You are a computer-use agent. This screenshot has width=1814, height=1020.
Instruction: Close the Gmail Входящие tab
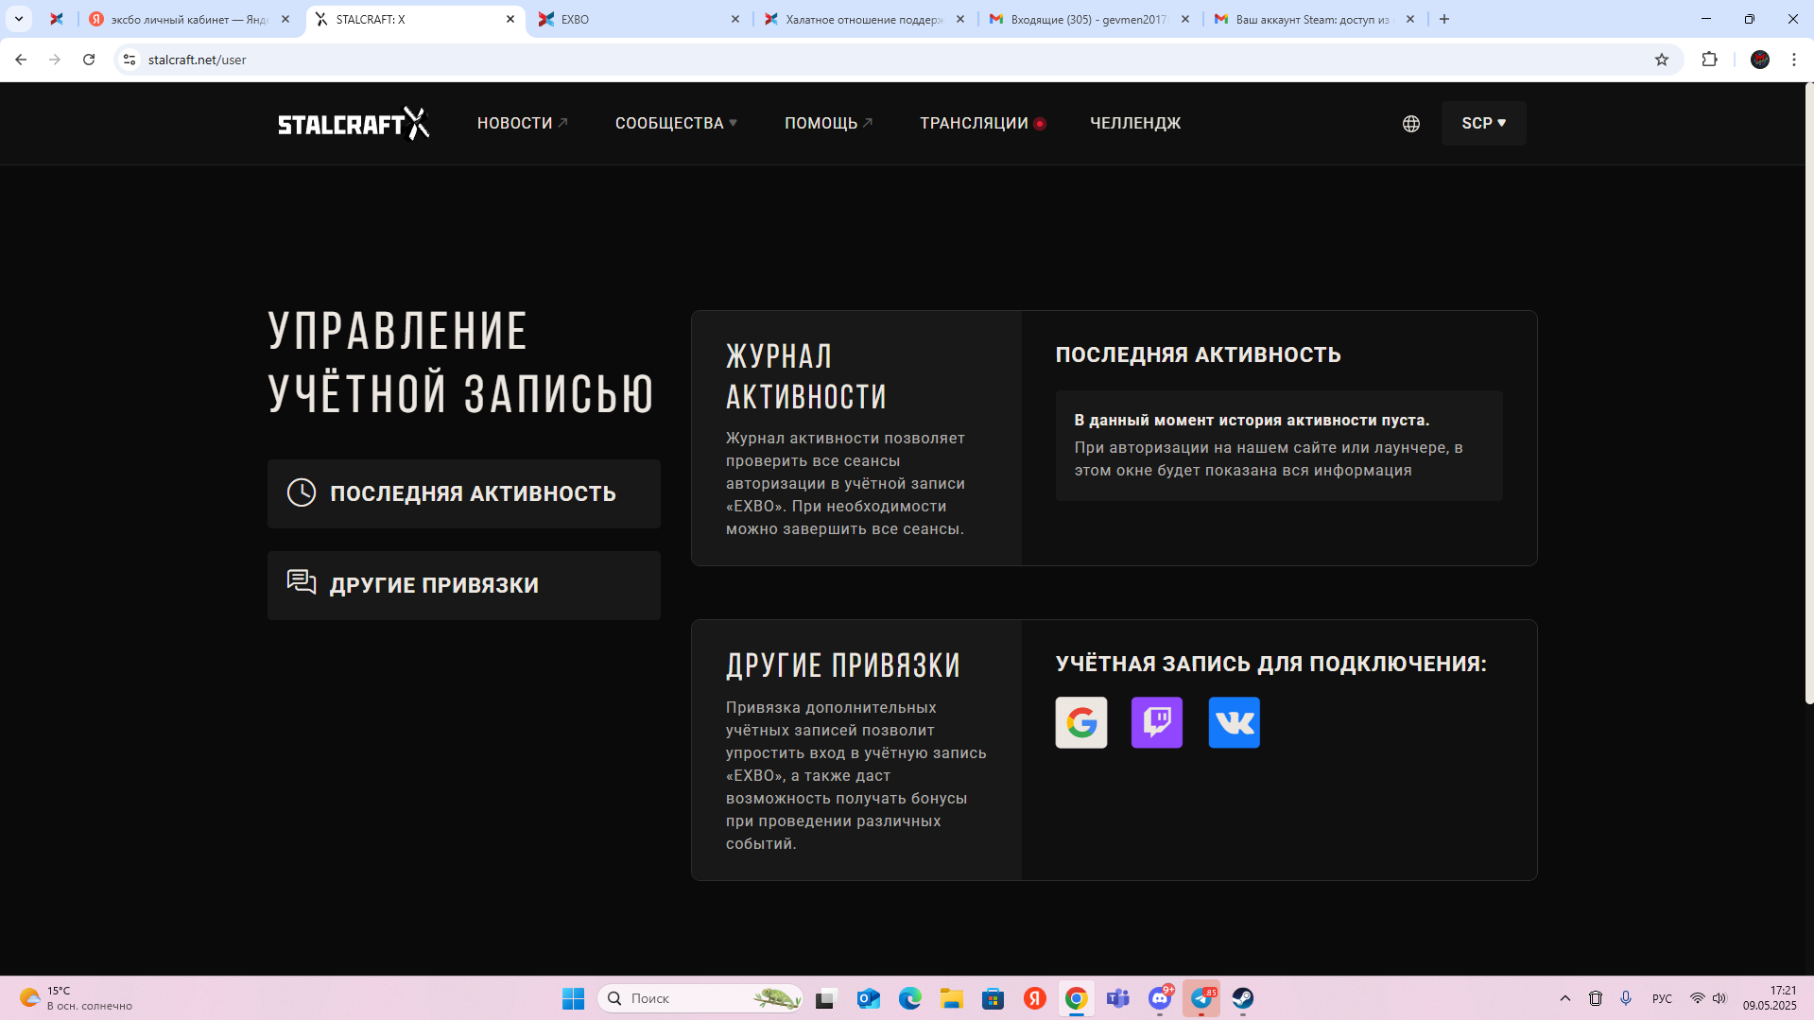(x=1185, y=19)
